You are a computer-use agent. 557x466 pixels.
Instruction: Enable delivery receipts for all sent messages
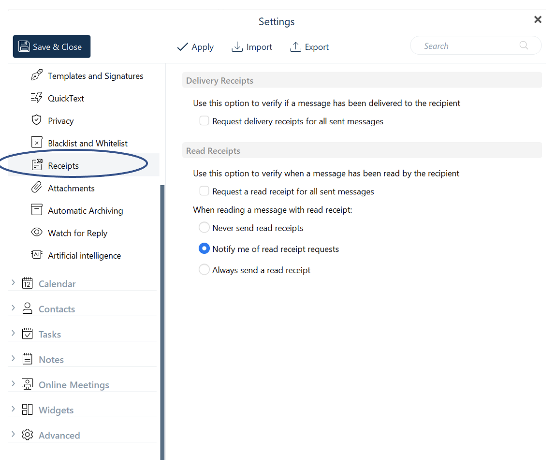204,121
